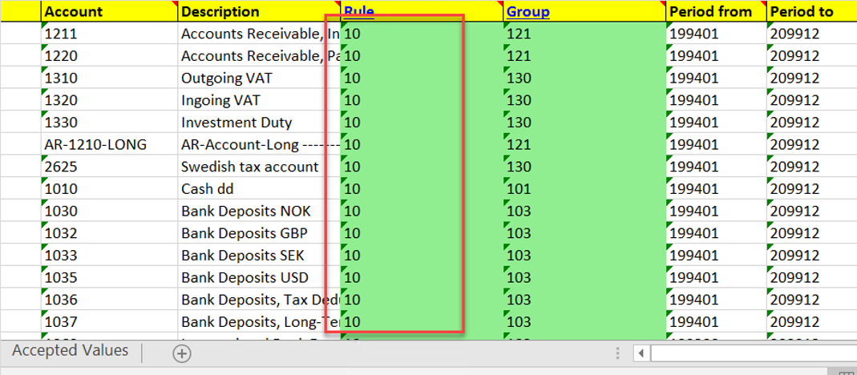Image resolution: width=857 pixels, height=375 pixels.
Task: Select the Period to column header
Action: tap(811, 11)
